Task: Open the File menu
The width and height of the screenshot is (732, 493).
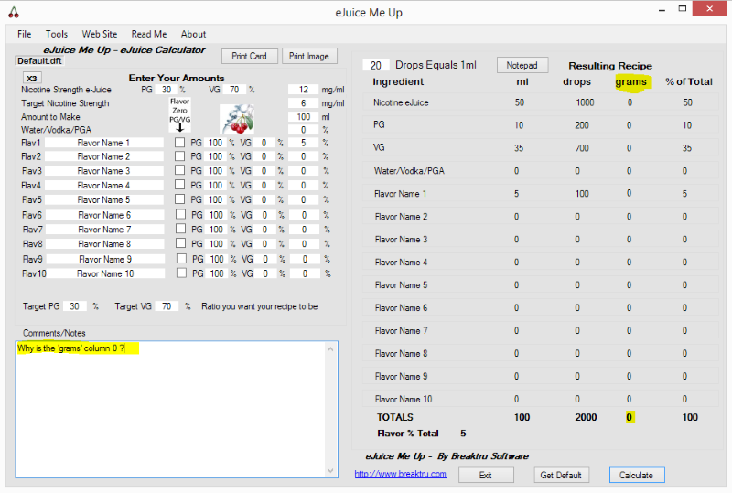Action: point(25,34)
